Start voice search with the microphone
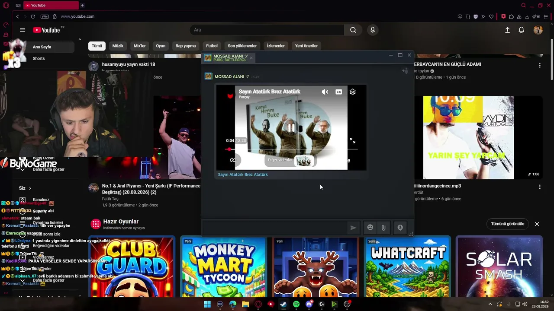The height and width of the screenshot is (311, 554). (373, 30)
